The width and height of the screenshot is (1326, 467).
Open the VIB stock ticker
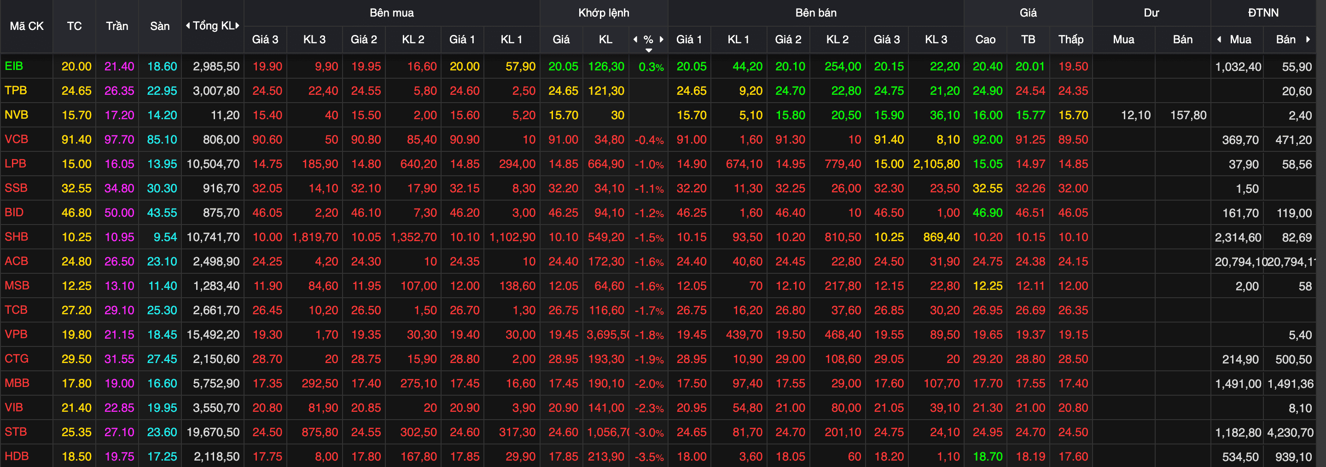(x=13, y=407)
